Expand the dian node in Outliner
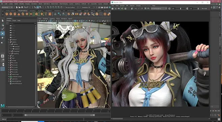The image size is (222, 122). (x=9, y=58)
